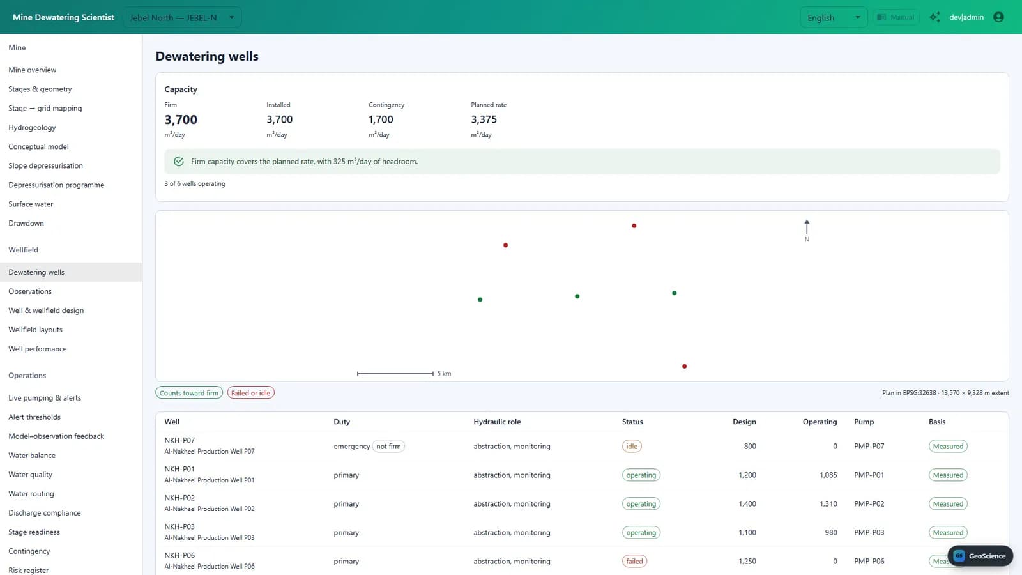Open the English language dropdown
This screenshot has height=575, width=1022.
(834, 17)
